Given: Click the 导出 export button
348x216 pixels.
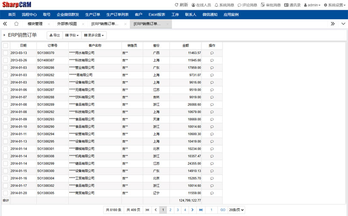Looking at the screenshot, I should tap(55, 35).
